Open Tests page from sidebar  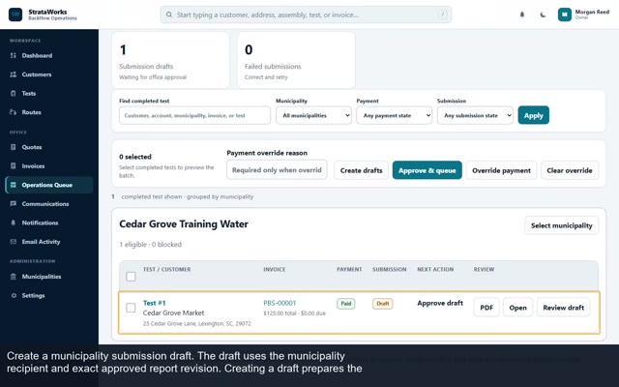[x=49, y=94]
